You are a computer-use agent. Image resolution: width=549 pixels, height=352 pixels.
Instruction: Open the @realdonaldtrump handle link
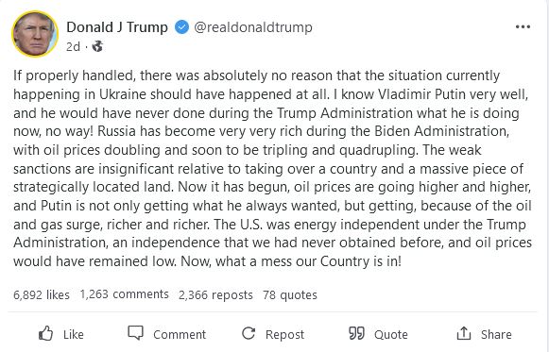pyautogui.click(x=253, y=27)
